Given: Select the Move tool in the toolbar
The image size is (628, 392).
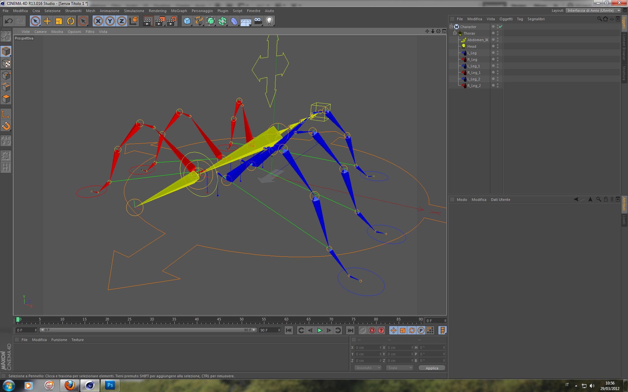Looking at the screenshot, I should click(x=47, y=21).
